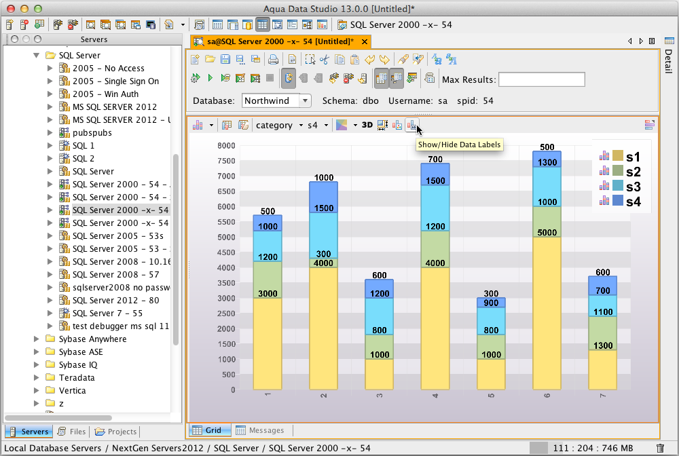Viewport: 679px width, 456px height.
Task: Open the Detail side panel
Action: click(668, 61)
